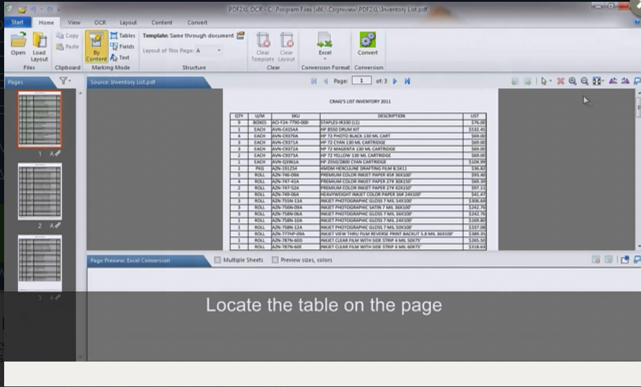Click the pop-out window icon in preview toolbar
This screenshot has height=387, width=641.
624,260
